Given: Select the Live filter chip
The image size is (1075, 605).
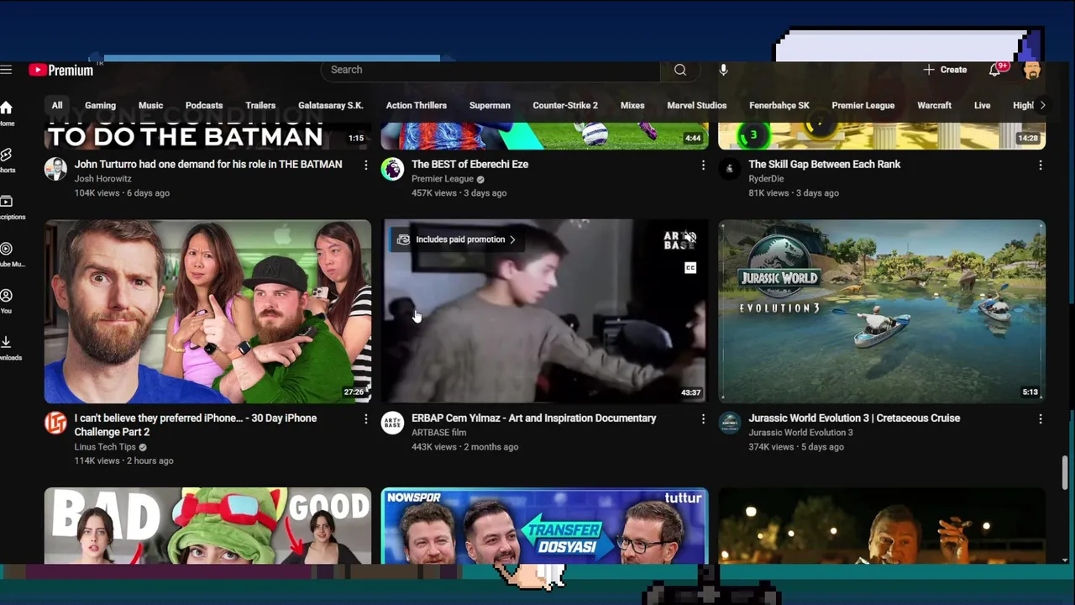Looking at the screenshot, I should tap(982, 105).
